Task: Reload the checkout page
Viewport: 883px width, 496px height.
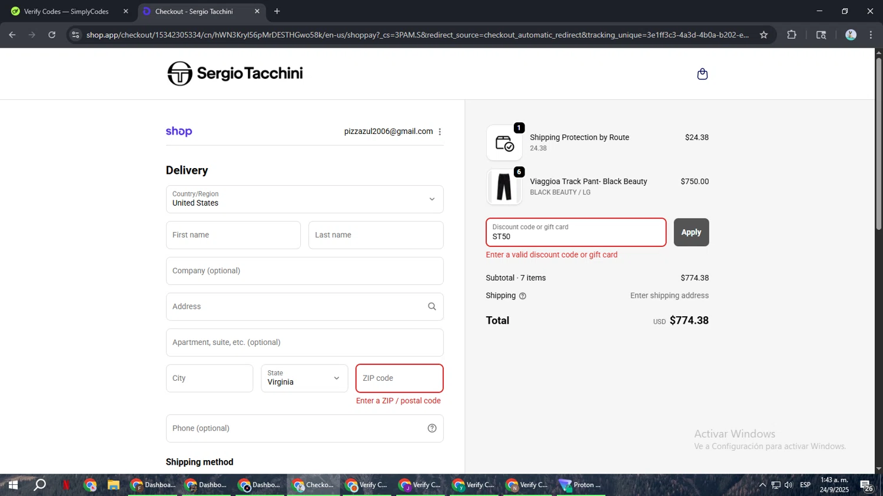Action: 52,35
